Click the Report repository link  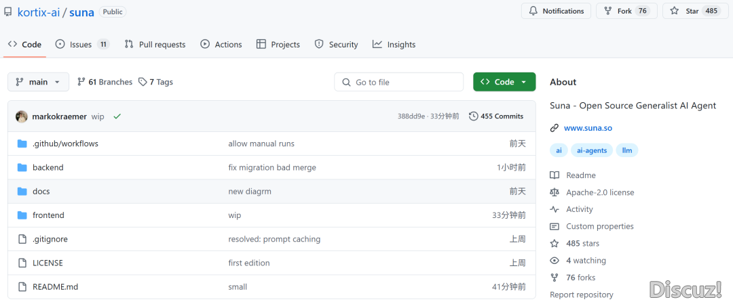[x=582, y=294]
